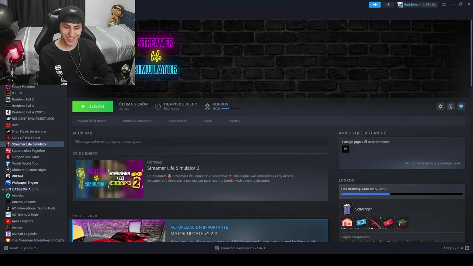Screen dimensions: 473x266
Task: Click the friend avatar who played previously
Action: [346, 149]
